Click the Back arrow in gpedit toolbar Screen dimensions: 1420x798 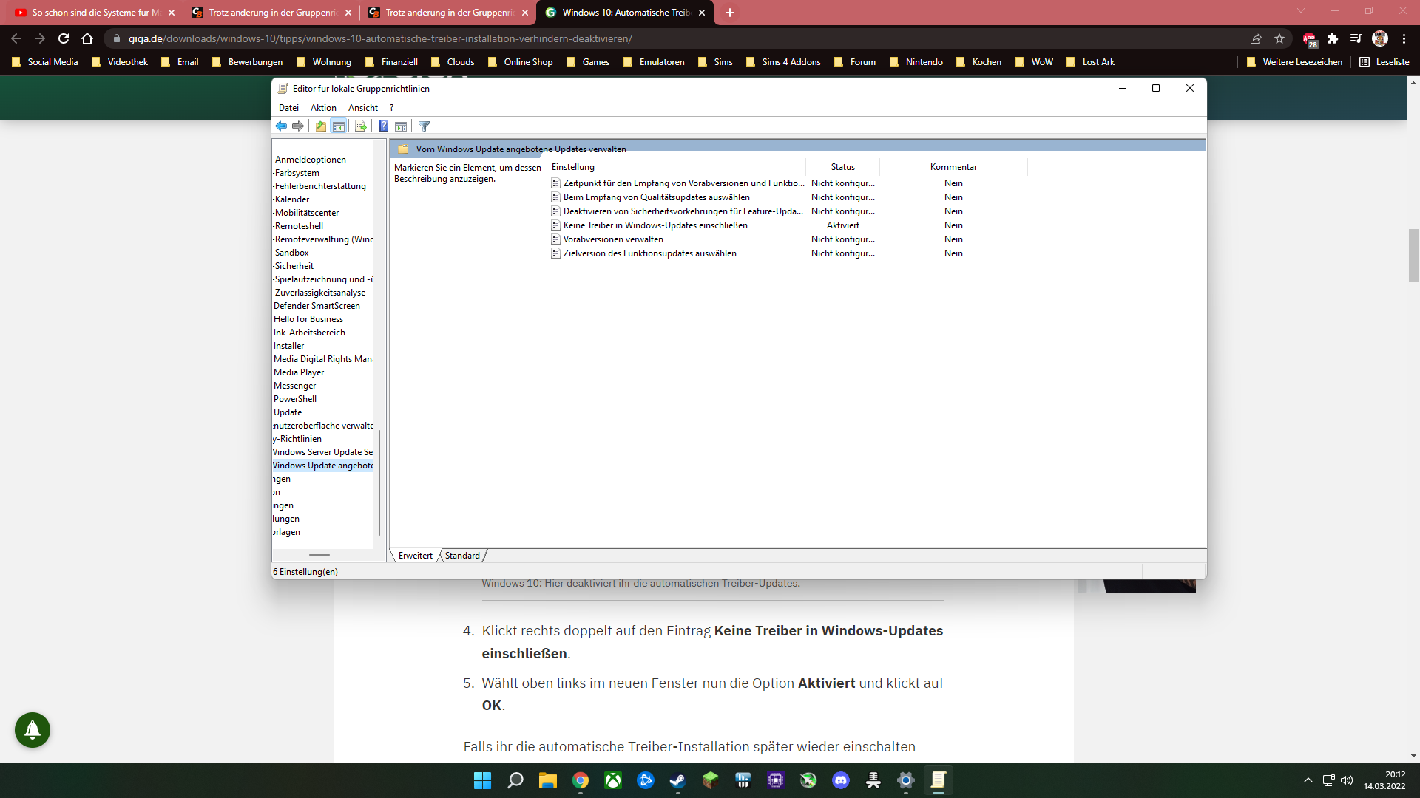click(x=281, y=126)
